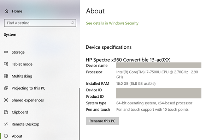This screenshot has height=140, width=212.
Task: Click the sidebar vertical scrollbar
Action: (79, 114)
